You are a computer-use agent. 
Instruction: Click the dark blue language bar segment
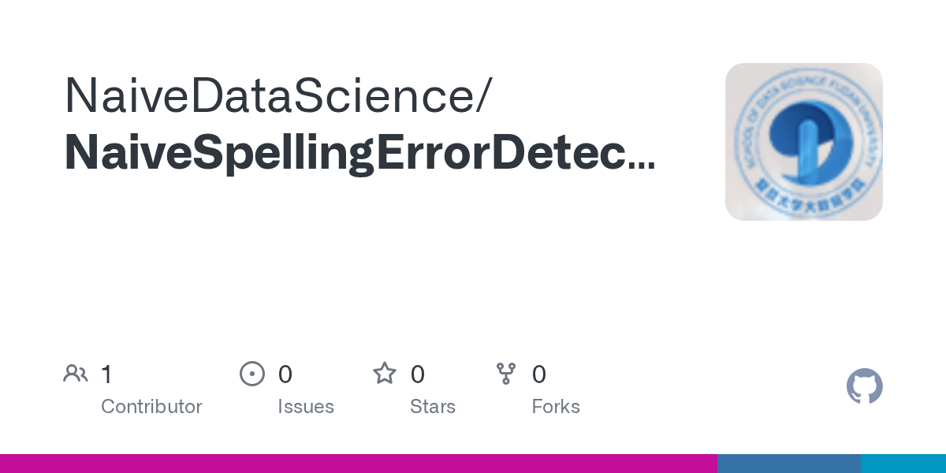[x=788, y=464]
